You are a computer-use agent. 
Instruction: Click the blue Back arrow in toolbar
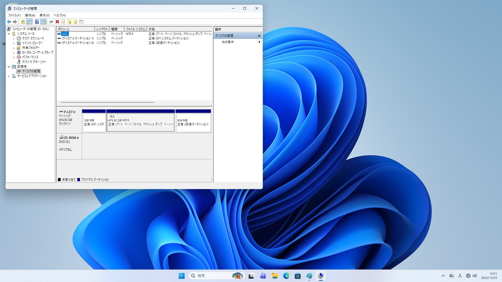coord(9,22)
